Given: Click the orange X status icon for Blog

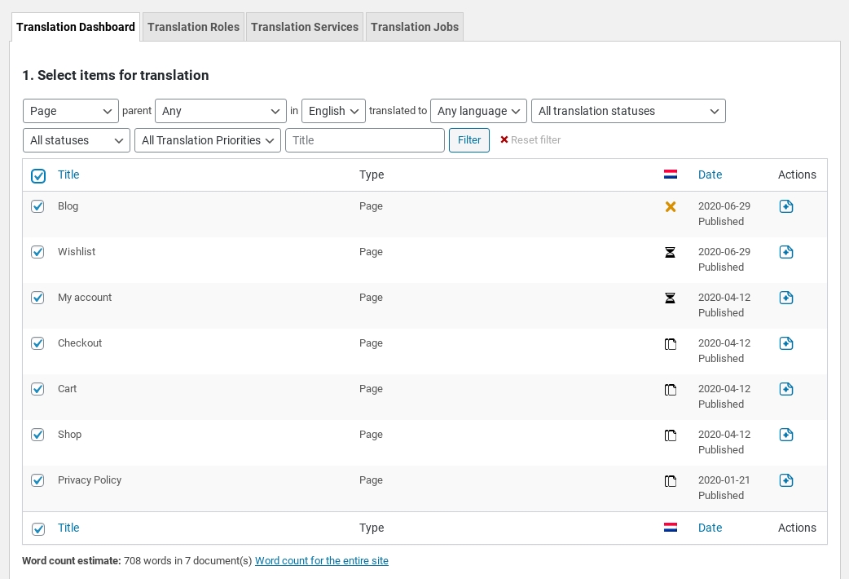Looking at the screenshot, I should click(x=671, y=207).
